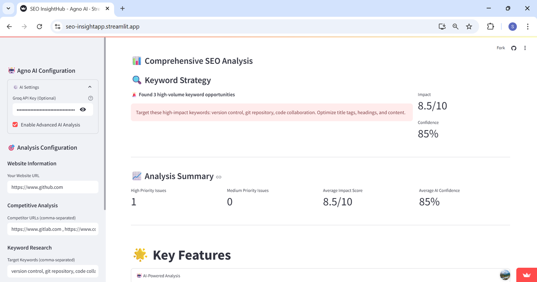Bookmark this page with star icon
The height and width of the screenshot is (282, 537).
[469, 26]
